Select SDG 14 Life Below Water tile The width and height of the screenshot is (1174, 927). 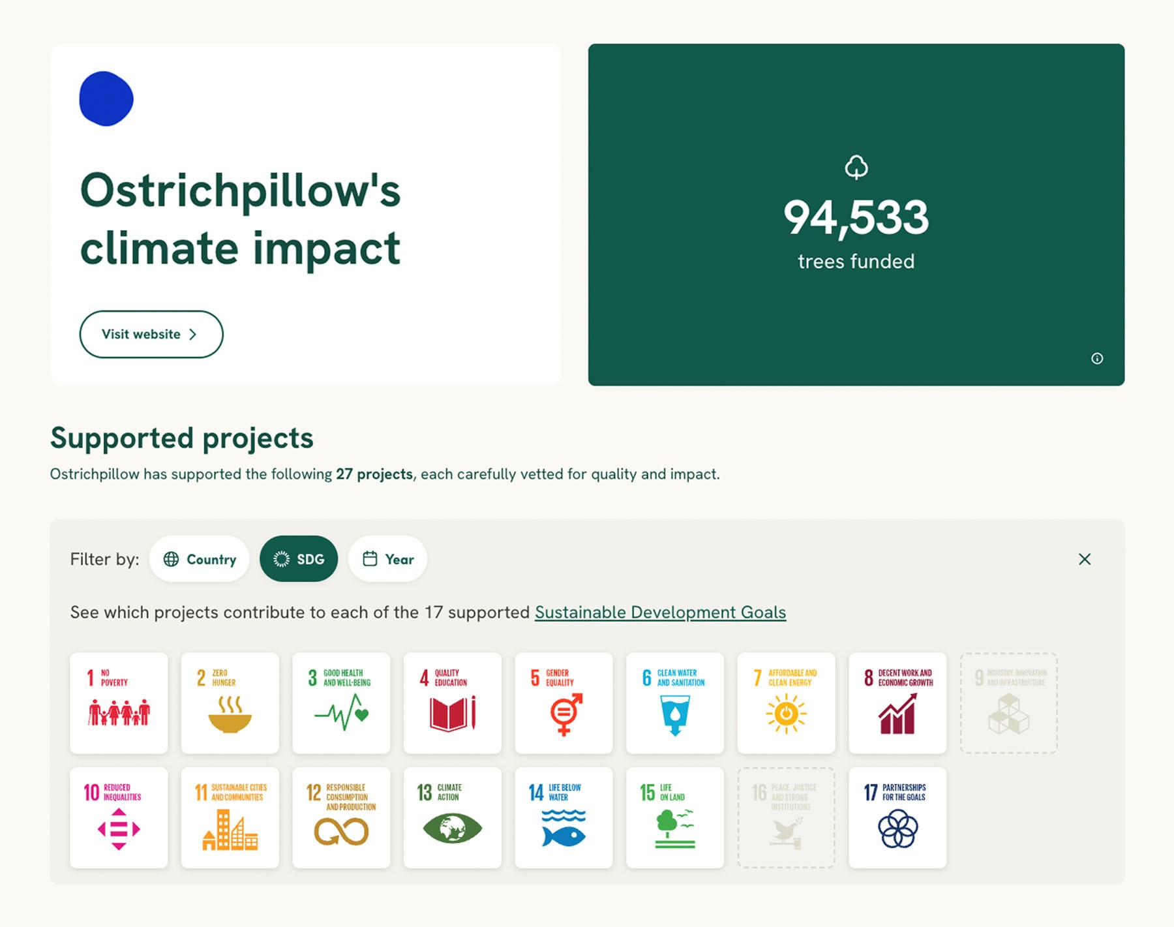coord(564,817)
